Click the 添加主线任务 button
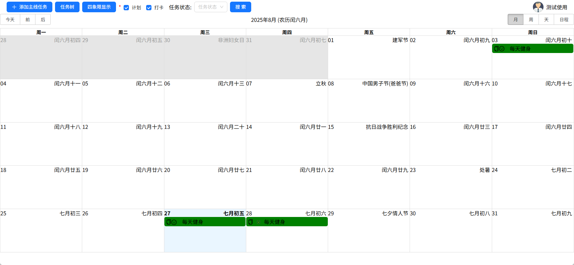 click(29, 7)
